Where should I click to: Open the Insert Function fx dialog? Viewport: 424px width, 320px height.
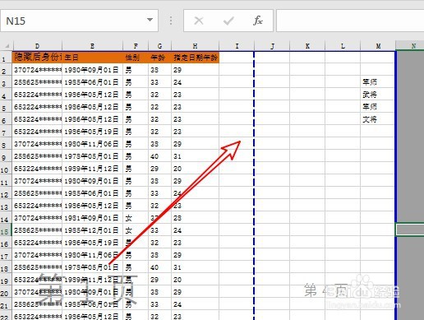[258, 21]
